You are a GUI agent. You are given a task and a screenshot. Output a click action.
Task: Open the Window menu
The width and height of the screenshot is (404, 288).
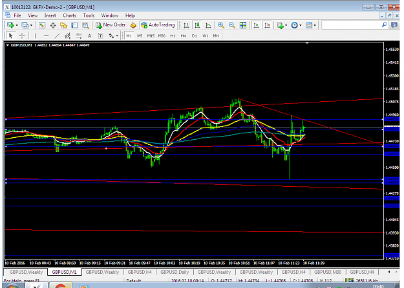[109, 15]
